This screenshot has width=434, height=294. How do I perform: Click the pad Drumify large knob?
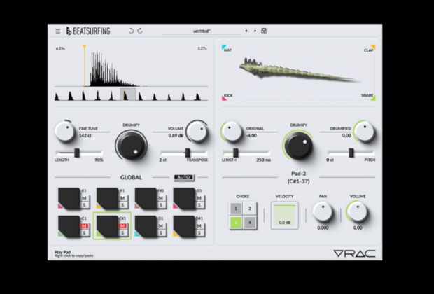pyautogui.click(x=299, y=146)
